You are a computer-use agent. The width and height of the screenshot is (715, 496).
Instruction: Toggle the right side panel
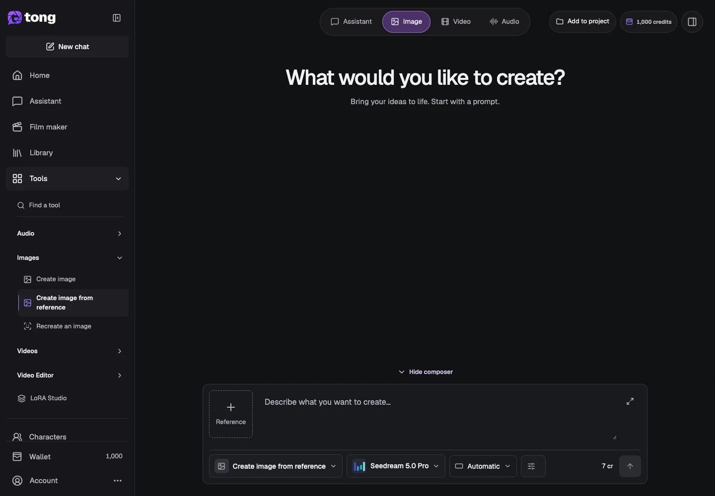pos(692,22)
